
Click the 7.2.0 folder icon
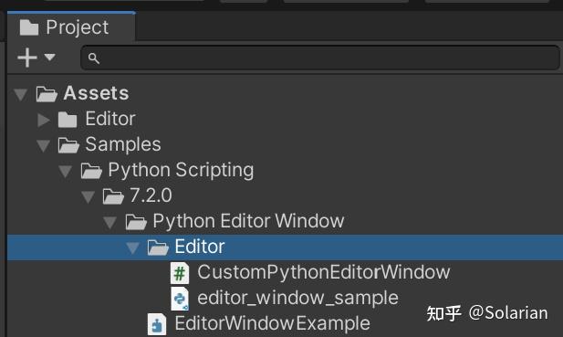point(113,196)
